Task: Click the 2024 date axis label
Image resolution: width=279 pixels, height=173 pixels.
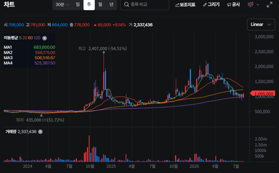Action: (27, 166)
